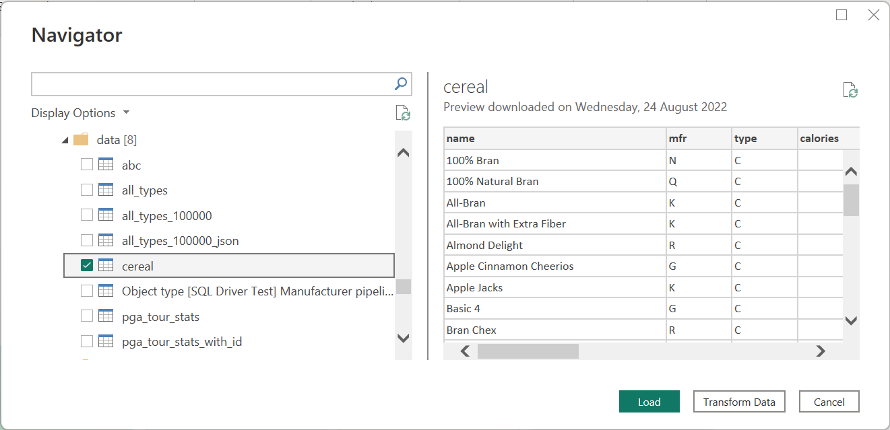Enable the pga_tour_stats_with_id checkbox
This screenshot has width=890, height=430.
[86, 341]
